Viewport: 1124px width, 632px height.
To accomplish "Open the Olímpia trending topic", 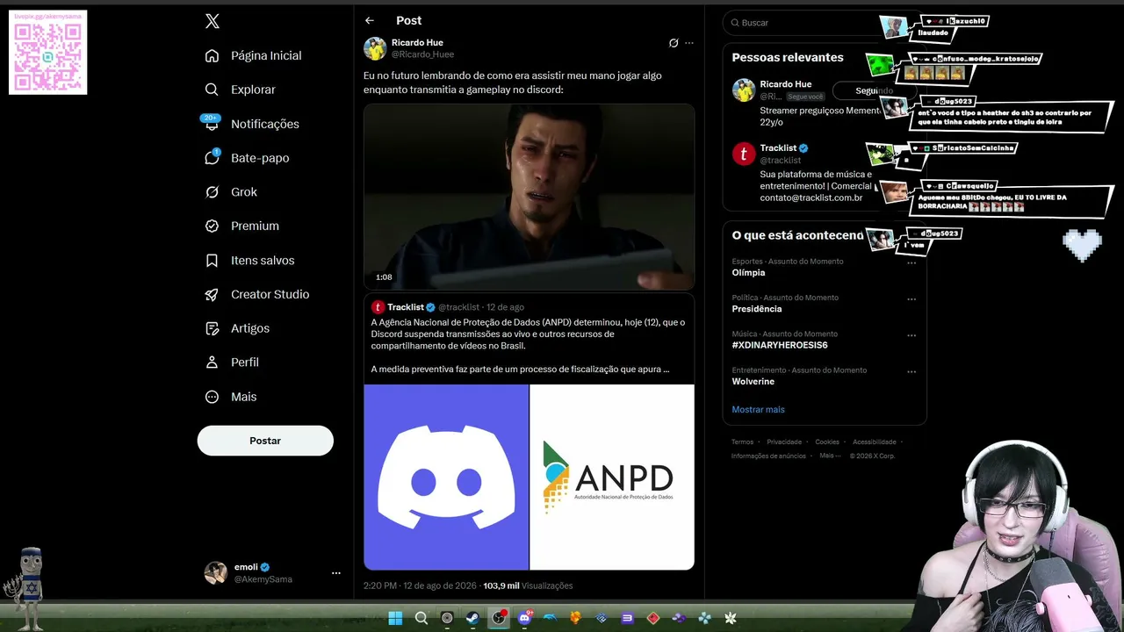I will pos(748,273).
